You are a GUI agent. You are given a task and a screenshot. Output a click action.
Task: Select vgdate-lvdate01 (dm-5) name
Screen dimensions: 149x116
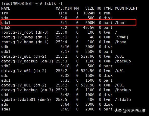point(26,100)
